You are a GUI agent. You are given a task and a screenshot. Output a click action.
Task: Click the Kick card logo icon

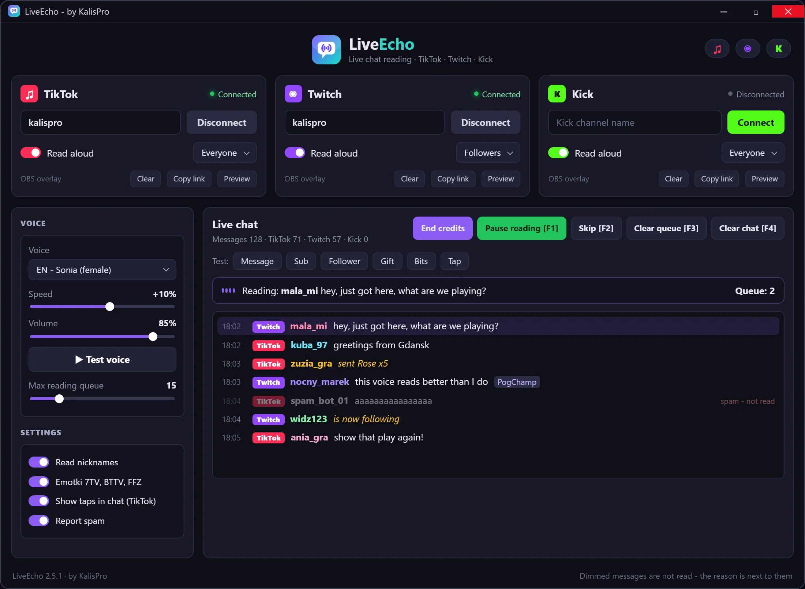(557, 94)
